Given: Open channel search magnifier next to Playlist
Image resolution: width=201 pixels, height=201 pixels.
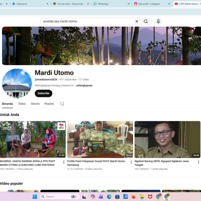Looking at the screenshot, I should 62,104.
